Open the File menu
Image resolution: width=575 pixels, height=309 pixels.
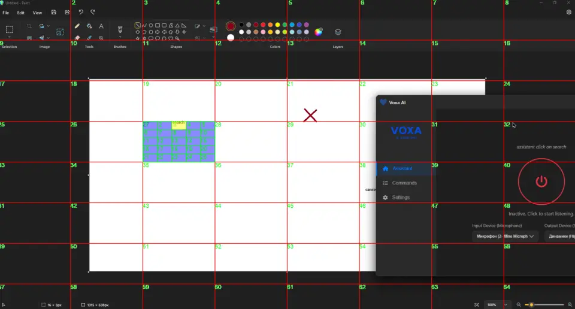[x=6, y=13]
